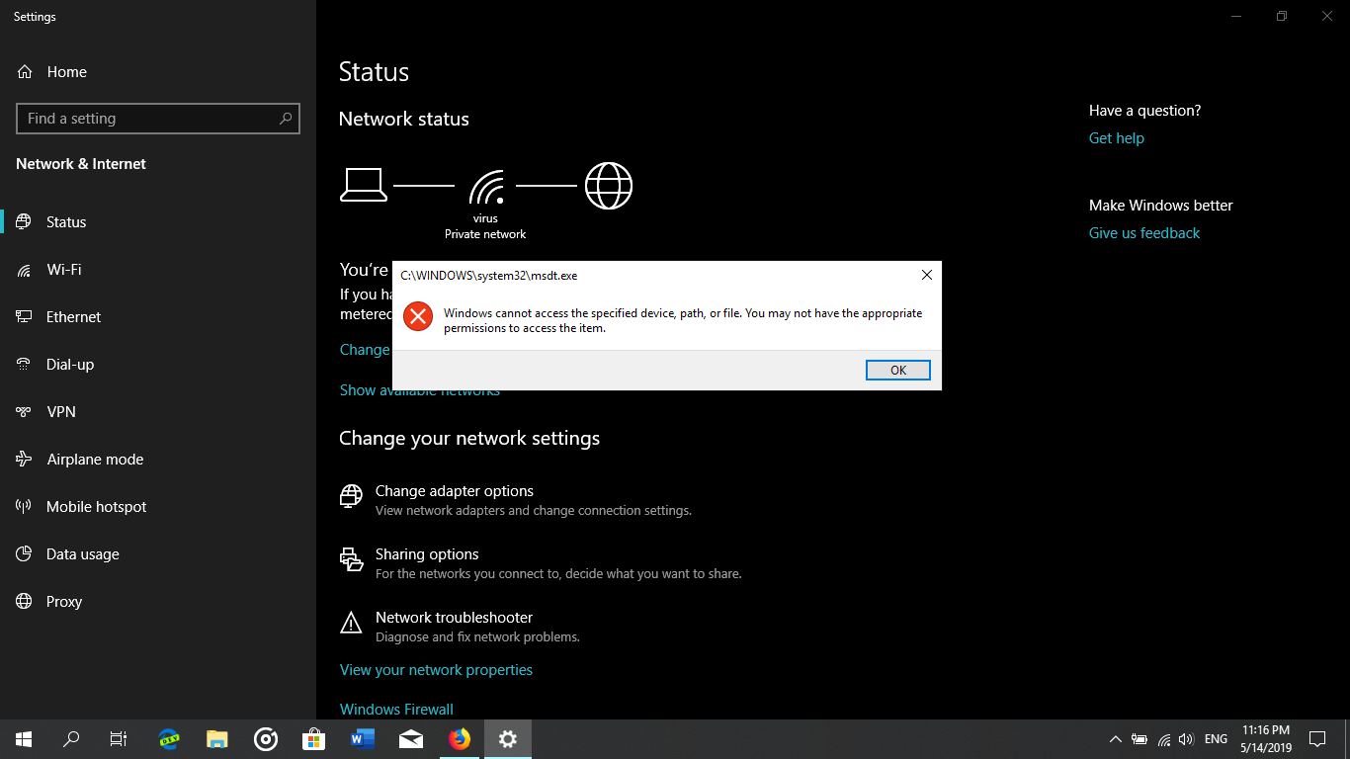Open View your network properties
The image size is (1350, 759).
pos(436,670)
